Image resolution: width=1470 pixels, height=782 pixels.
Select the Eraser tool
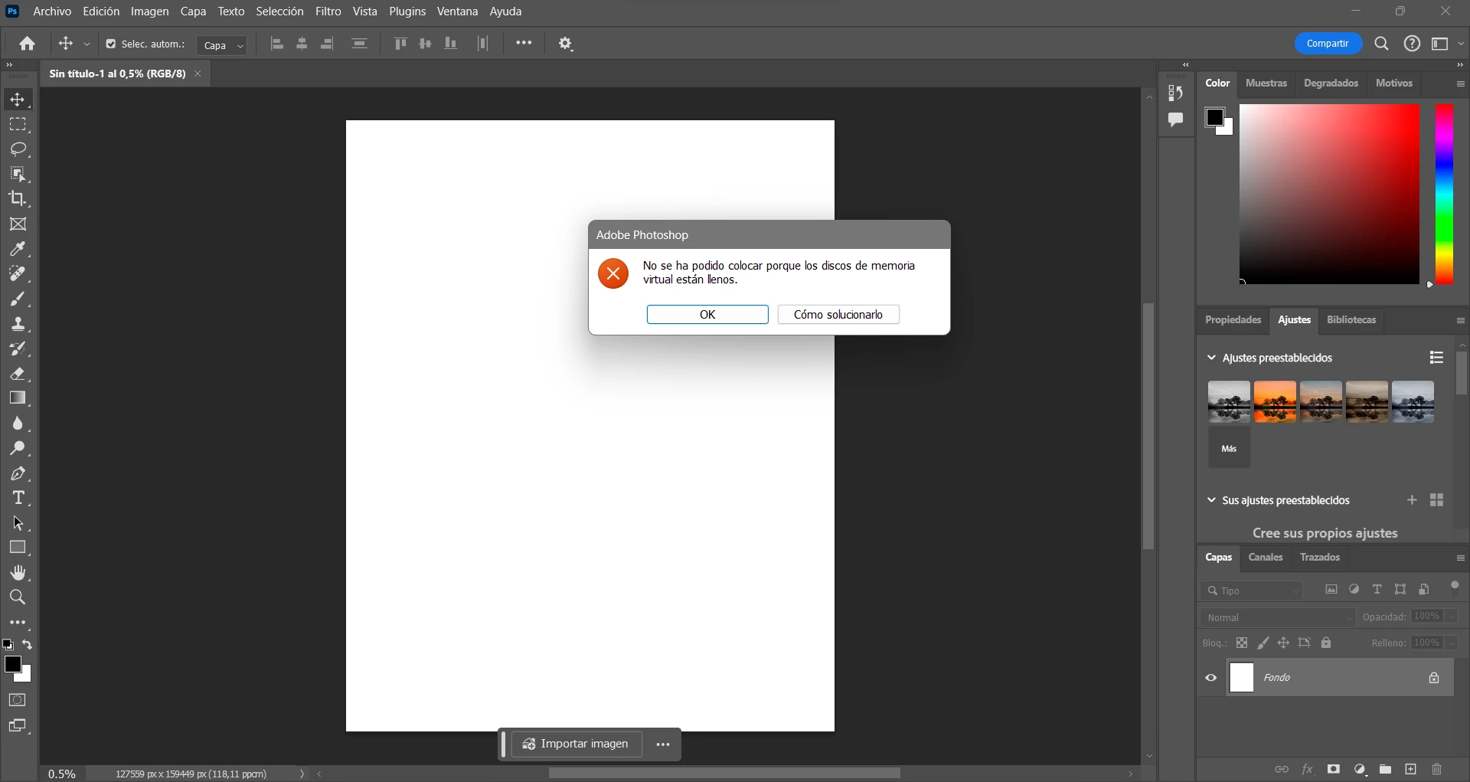(18, 374)
